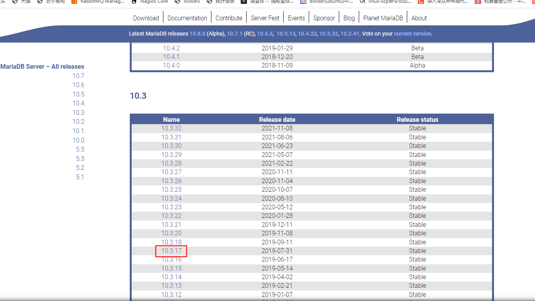Click the 'current version' vote link
Viewport: 535px width, 301px height.
click(412, 34)
